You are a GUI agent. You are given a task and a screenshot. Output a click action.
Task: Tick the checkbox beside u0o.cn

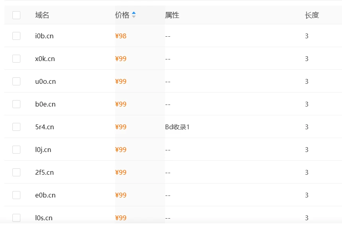click(x=16, y=81)
